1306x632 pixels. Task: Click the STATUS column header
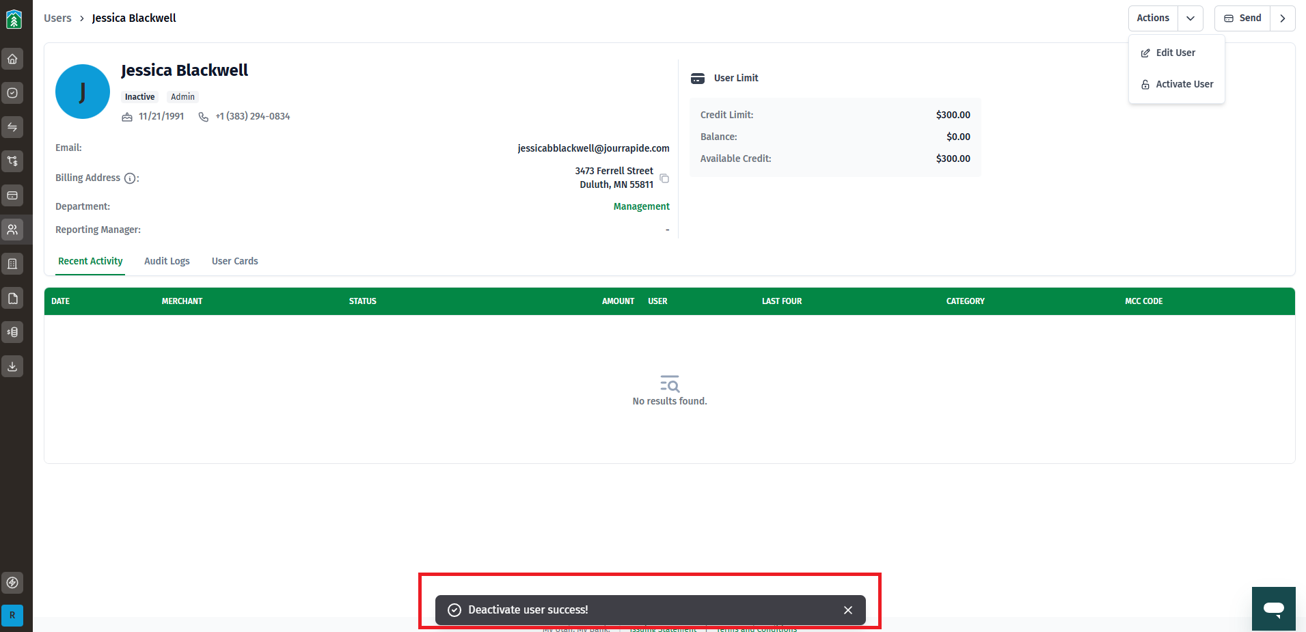tap(363, 301)
